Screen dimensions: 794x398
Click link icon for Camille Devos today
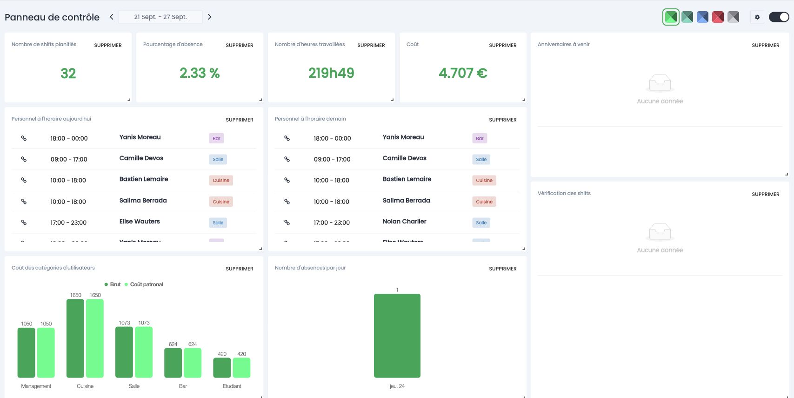[x=24, y=159]
